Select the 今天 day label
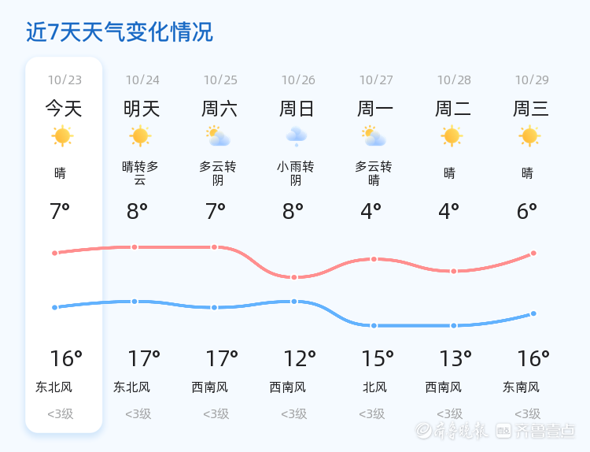590x452 pixels. tap(64, 109)
